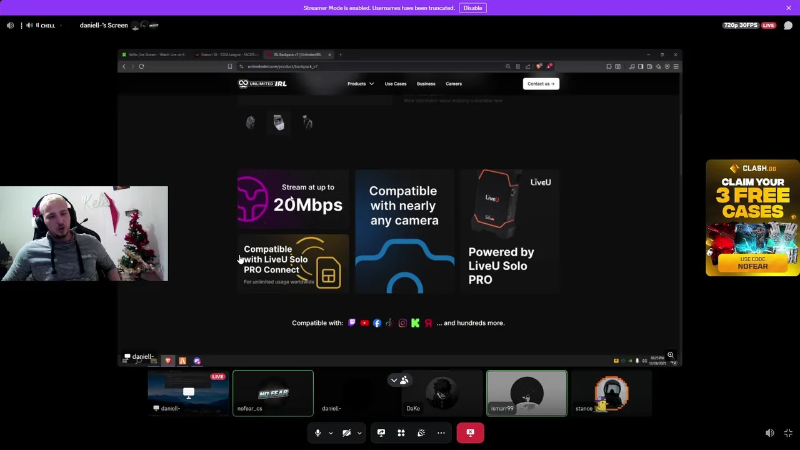Select the first backpack product thumbnail
The height and width of the screenshot is (450, 800).
tap(250, 122)
